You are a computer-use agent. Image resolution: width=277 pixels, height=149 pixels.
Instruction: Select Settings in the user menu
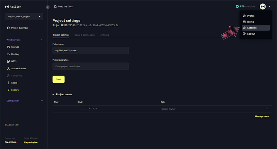[x=256, y=28]
